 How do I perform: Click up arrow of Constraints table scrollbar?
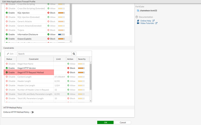point(91,63)
